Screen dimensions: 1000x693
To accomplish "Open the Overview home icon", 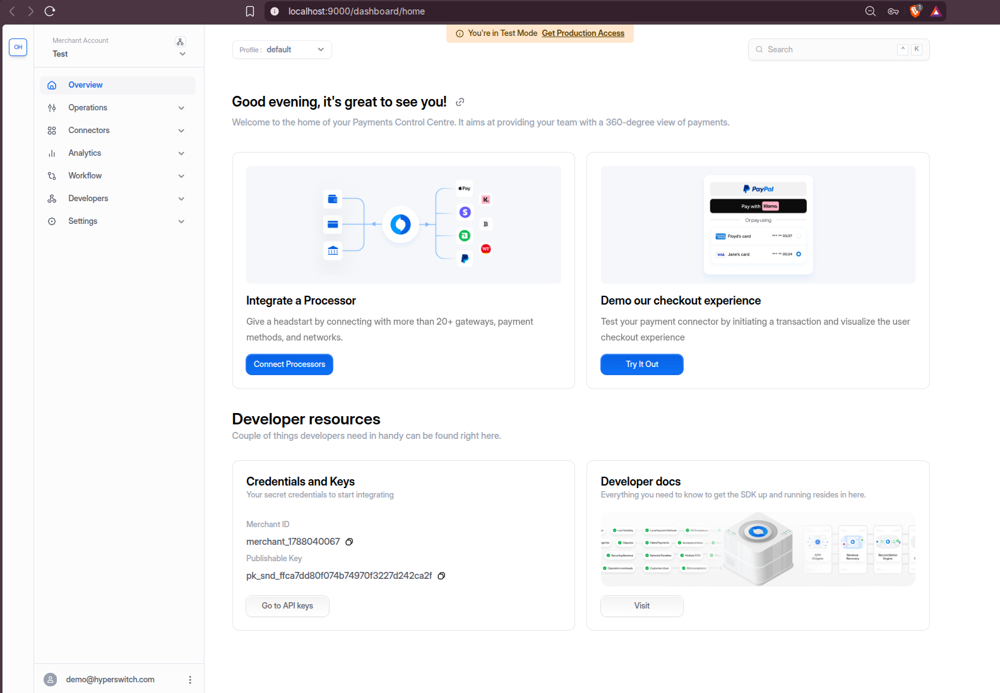I will [x=52, y=85].
